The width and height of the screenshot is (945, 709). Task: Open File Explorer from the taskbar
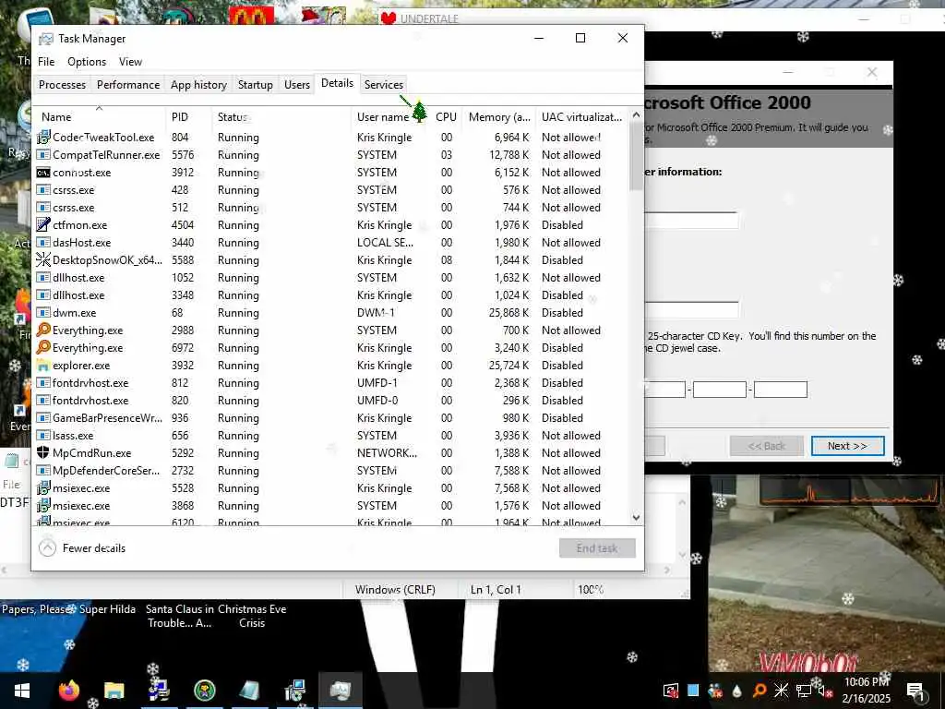click(x=114, y=691)
